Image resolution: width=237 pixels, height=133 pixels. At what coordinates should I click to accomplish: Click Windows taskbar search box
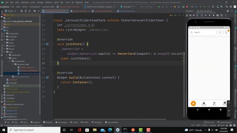pos(34,130)
